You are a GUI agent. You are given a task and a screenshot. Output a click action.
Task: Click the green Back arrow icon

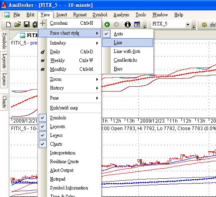(x=107, y=25)
